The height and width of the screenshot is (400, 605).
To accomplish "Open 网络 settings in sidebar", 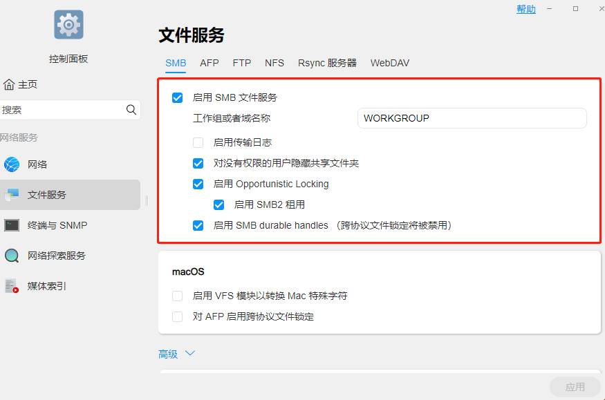I will coord(71,164).
